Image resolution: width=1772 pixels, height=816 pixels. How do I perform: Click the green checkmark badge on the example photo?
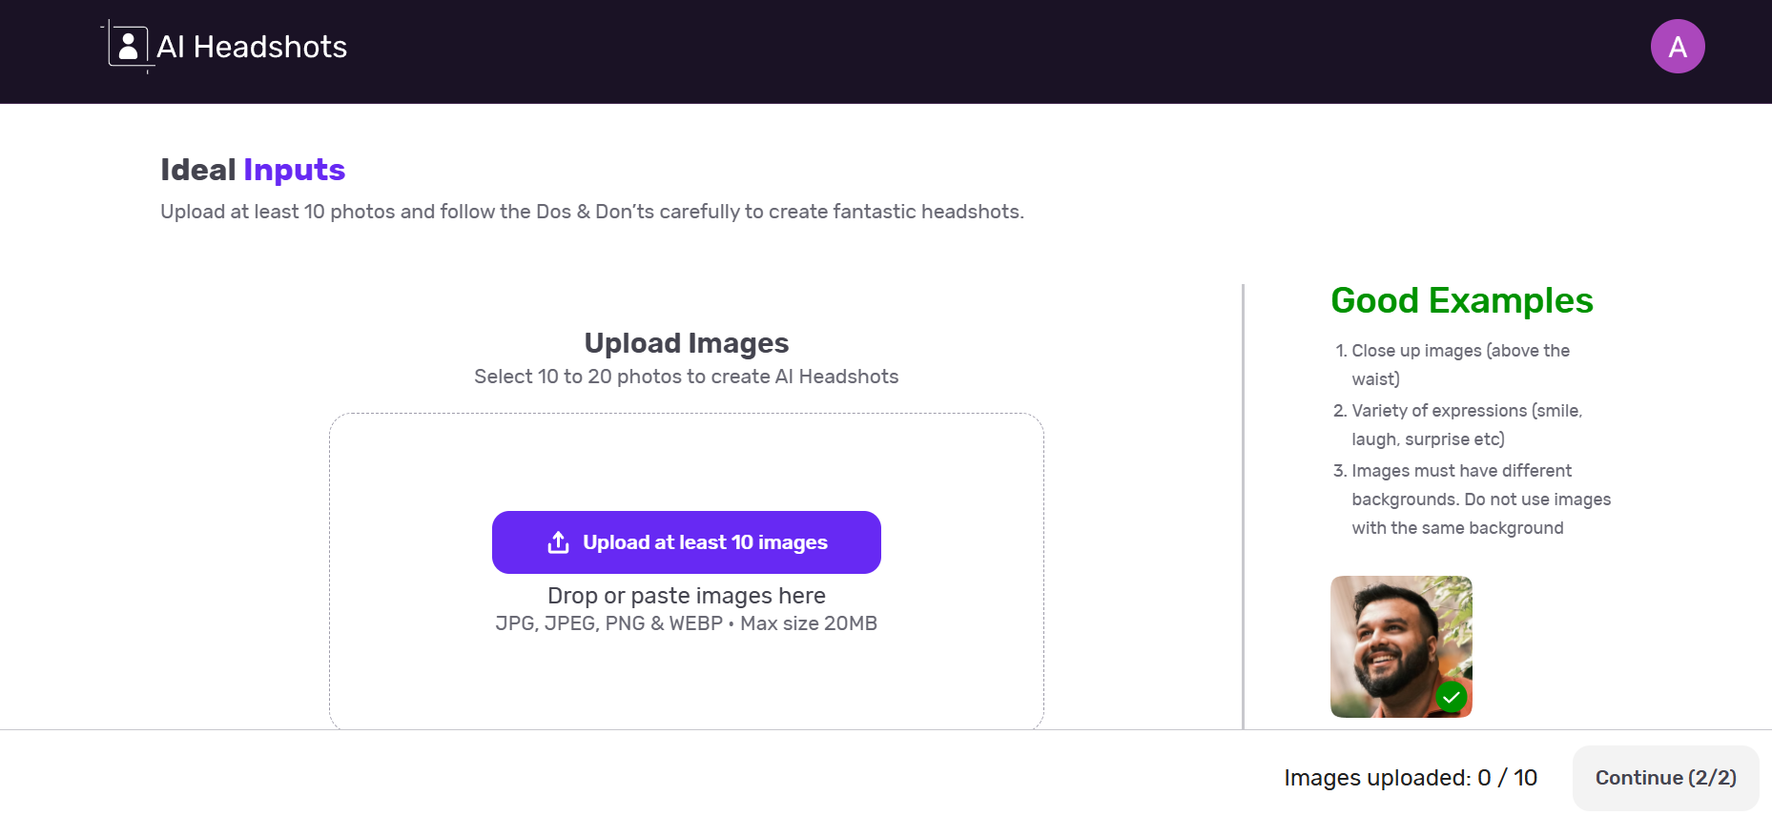[x=1451, y=697]
